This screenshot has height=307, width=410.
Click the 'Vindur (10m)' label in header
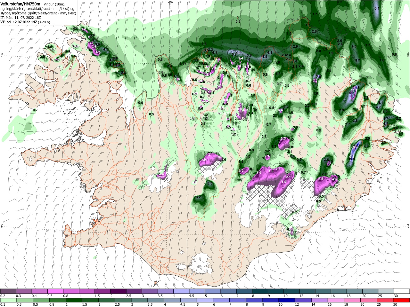[54, 4]
